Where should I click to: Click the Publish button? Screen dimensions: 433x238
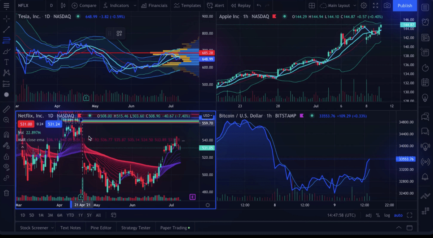[x=405, y=5]
